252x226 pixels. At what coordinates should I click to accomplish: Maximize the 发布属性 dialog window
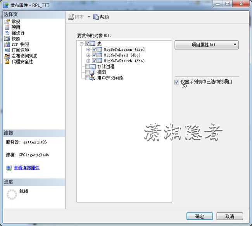228,3
